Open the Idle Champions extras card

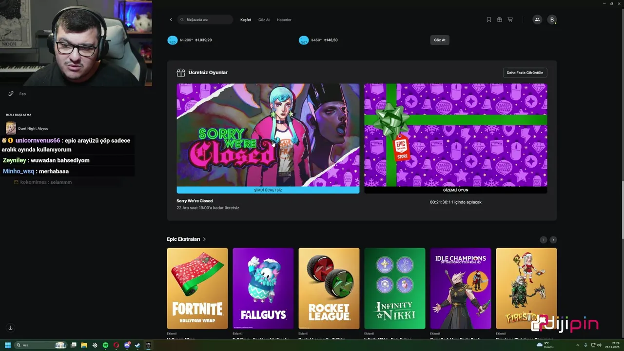461,288
